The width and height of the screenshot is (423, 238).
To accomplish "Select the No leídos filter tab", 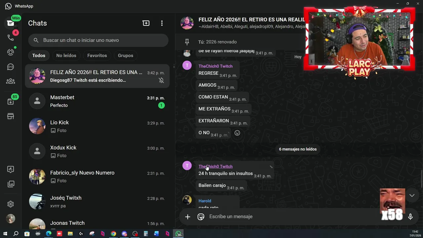I will [x=66, y=56].
